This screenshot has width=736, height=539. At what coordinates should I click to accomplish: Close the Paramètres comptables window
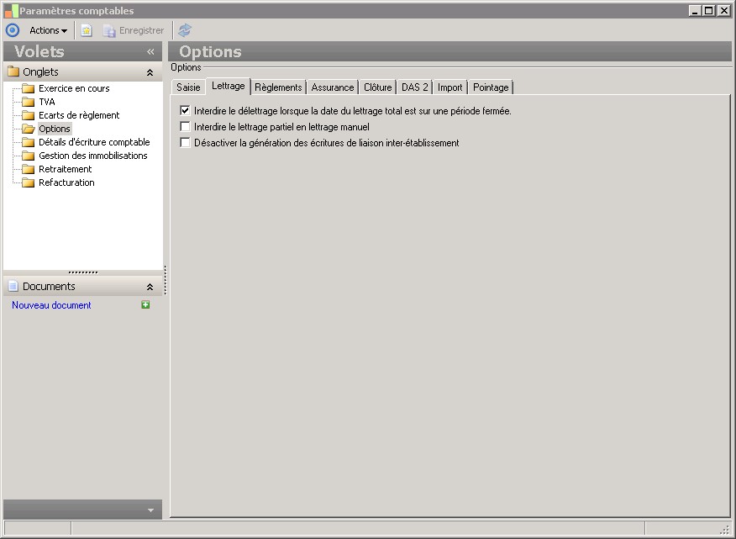(x=723, y=11)
